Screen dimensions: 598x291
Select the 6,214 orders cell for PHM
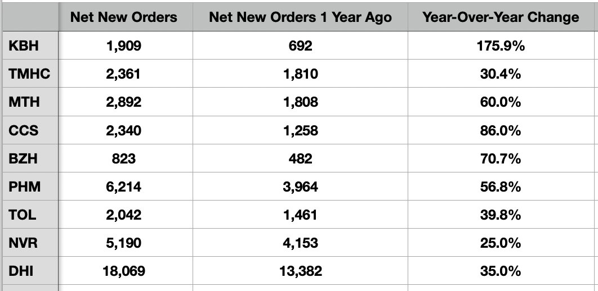click(124, 187)
